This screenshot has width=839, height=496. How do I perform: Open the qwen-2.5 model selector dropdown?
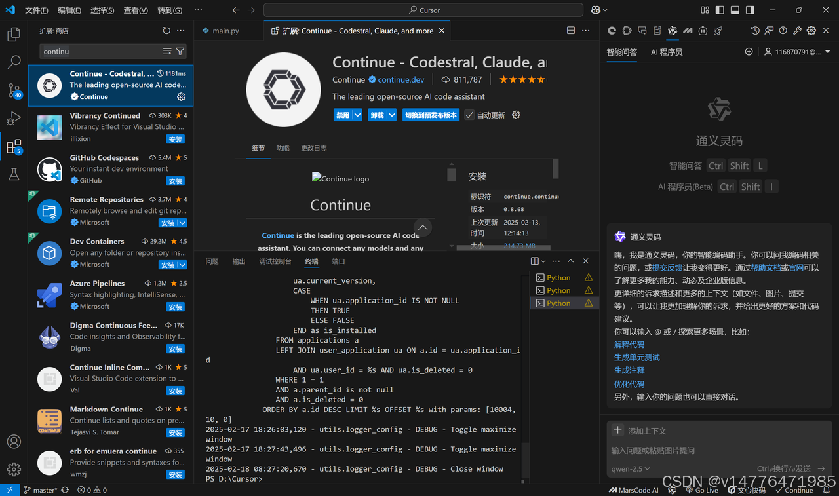click(630, 468)
